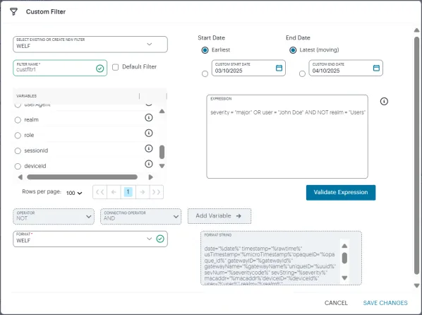
Task: Click the variables horizontal scrollbar thumb
Action: click(82, 177)
